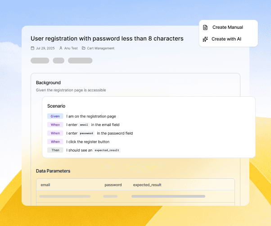Click the Then step badge

tap(55, 150)
